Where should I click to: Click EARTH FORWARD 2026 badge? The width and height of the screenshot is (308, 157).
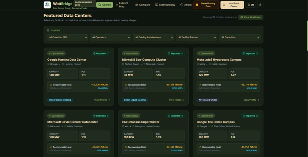coord(85,4)
